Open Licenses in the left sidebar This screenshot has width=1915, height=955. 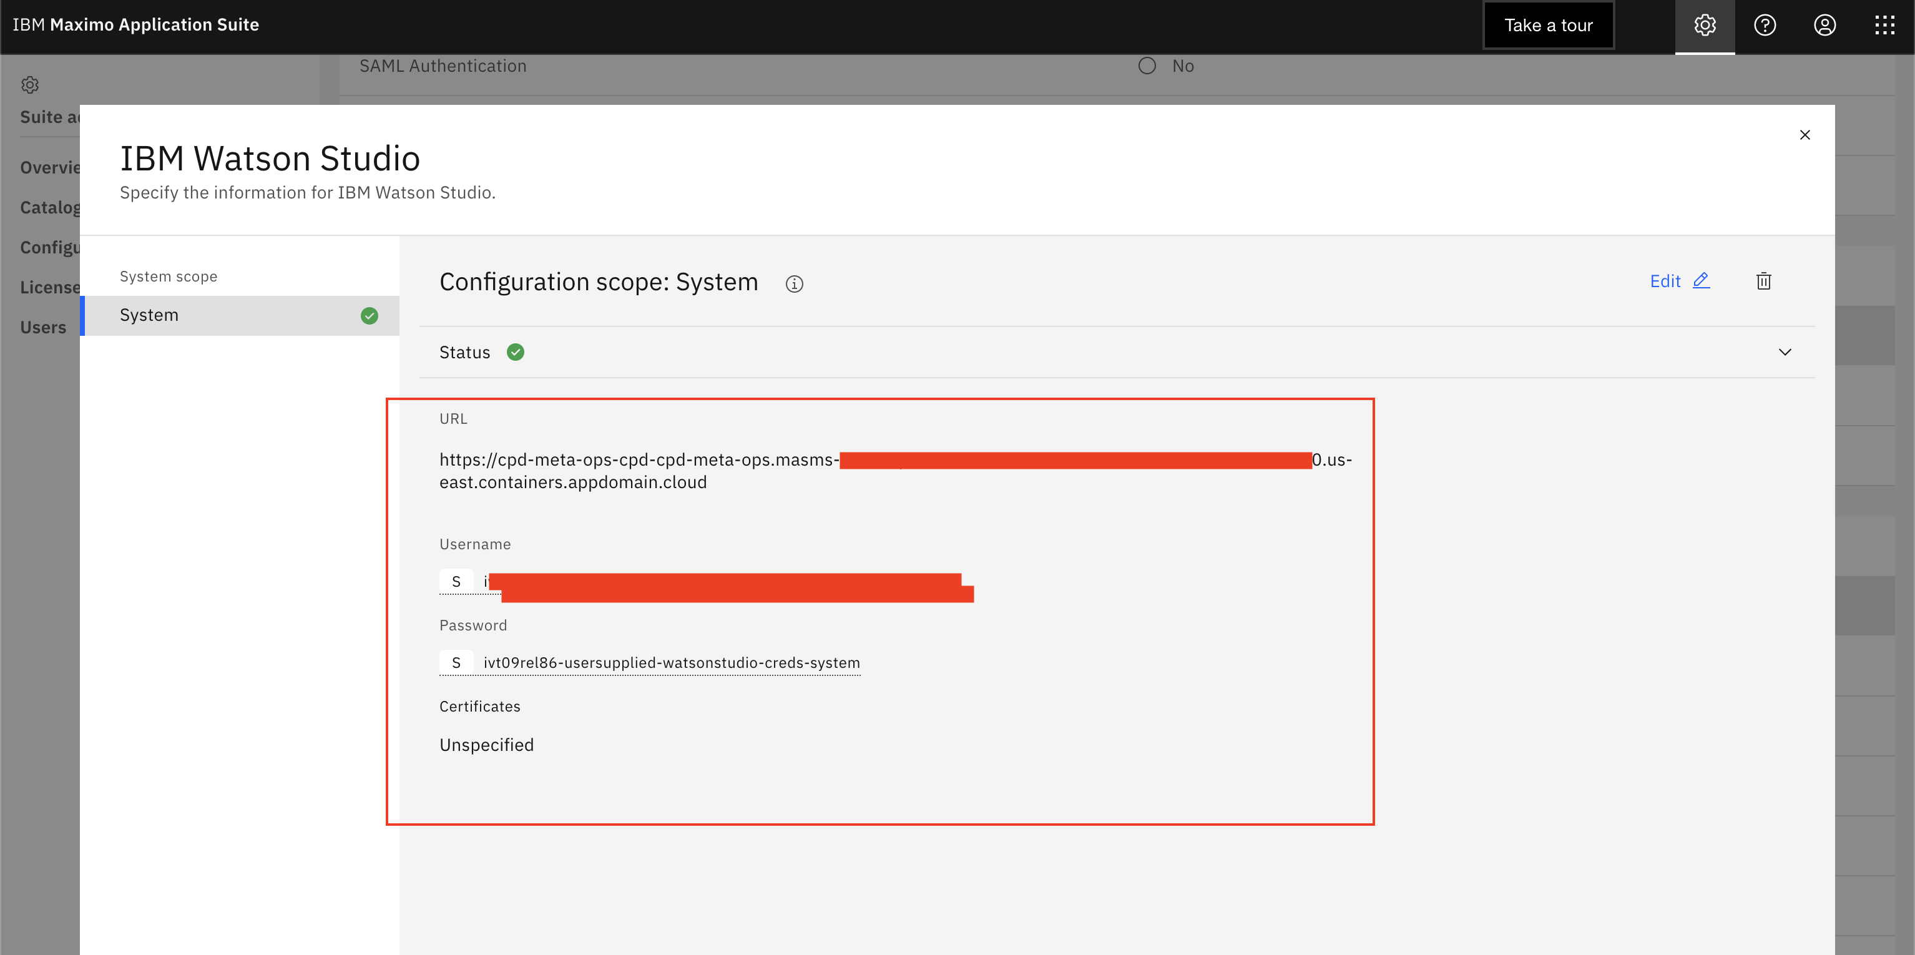[x=50, y=287]
